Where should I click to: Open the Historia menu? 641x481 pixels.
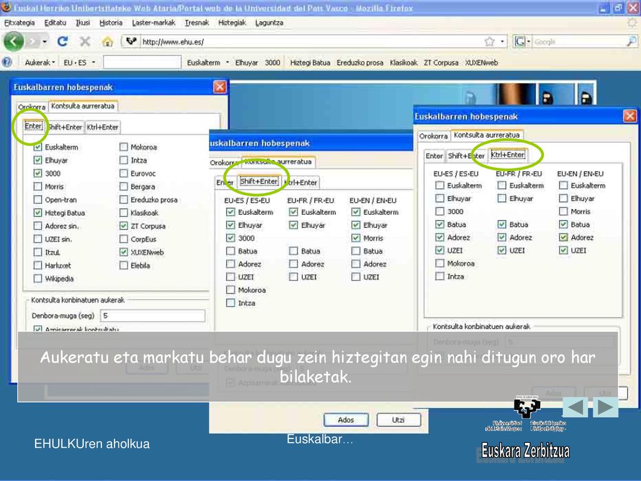tap(111, 23)
